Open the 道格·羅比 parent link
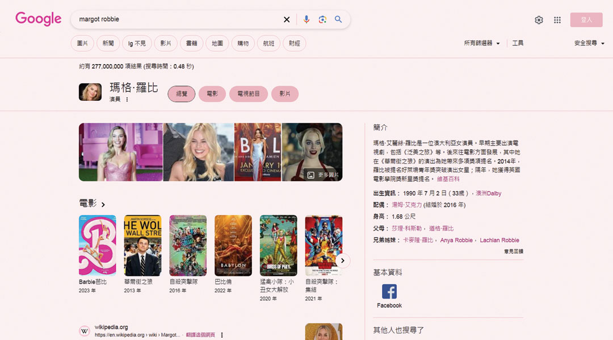The image size is (613, 340). 441,228
